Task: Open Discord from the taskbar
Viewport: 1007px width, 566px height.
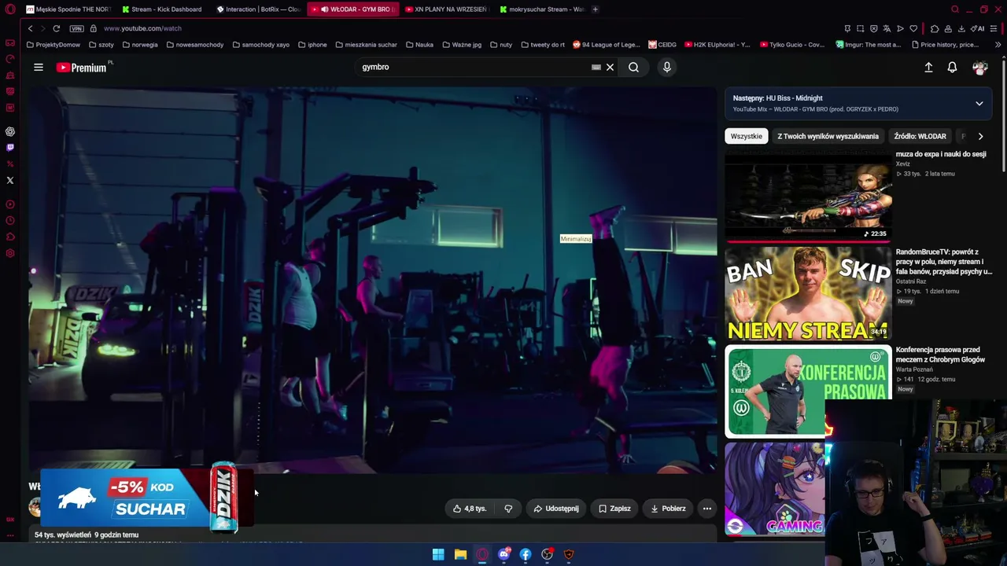Action: (x=504, y=555)
